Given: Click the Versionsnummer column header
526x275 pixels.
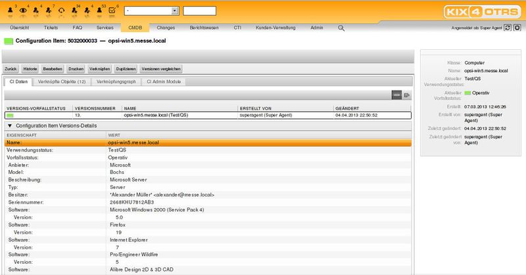Looking at the screenshot, I should (95, 108).
